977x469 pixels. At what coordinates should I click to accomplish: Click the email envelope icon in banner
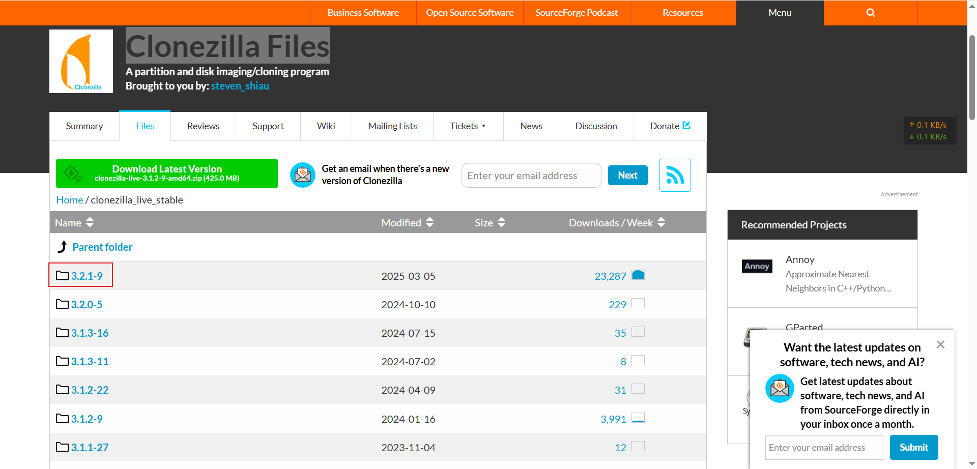(x=303, y=175)
